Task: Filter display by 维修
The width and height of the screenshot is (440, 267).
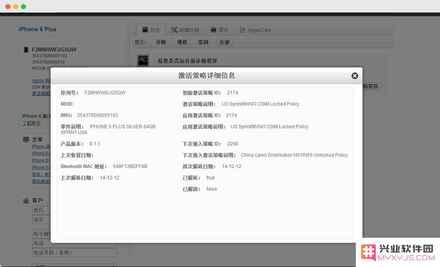Action: (x=182, y=42)
